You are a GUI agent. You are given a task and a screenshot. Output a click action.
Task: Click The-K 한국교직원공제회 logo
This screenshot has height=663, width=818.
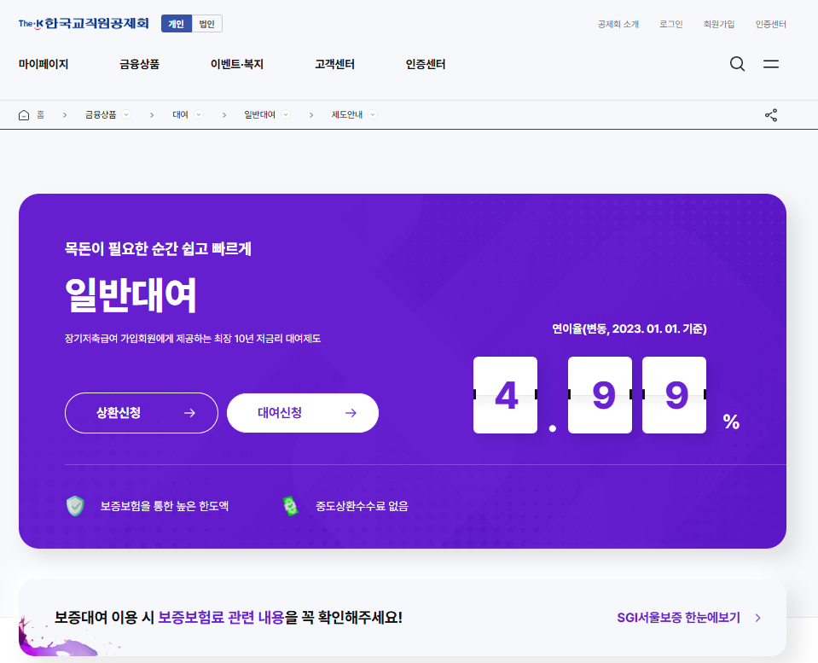point(84,24)
